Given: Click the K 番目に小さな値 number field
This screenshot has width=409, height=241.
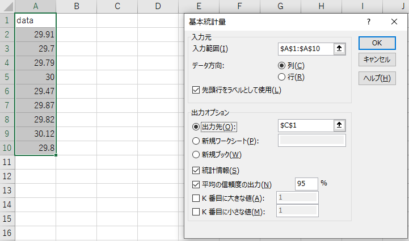Looking at the screenshot, I should [297, 210].
